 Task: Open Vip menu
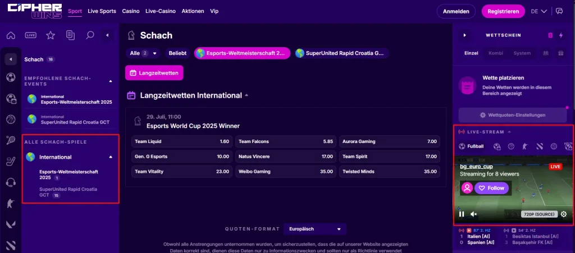click(214, 11)
